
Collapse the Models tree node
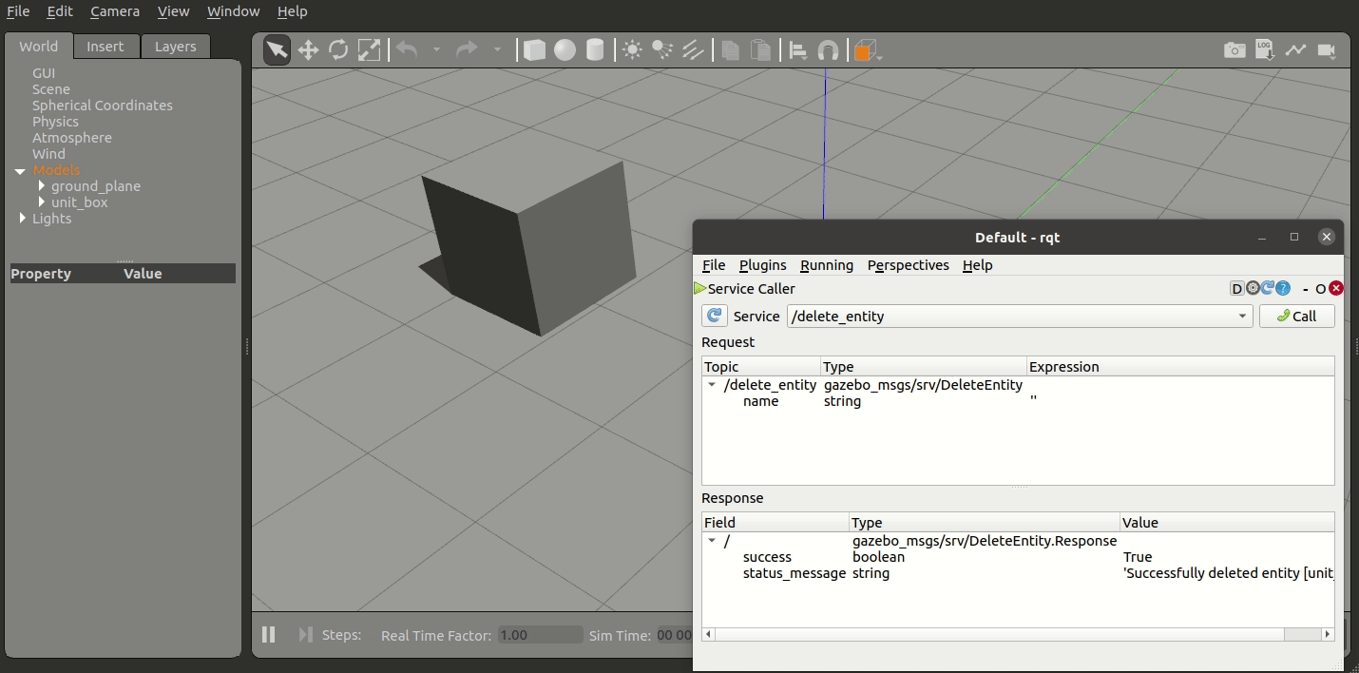20,171
